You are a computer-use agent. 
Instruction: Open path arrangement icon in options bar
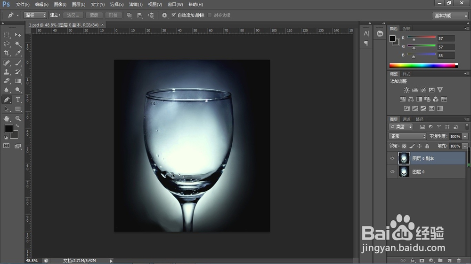151,16
